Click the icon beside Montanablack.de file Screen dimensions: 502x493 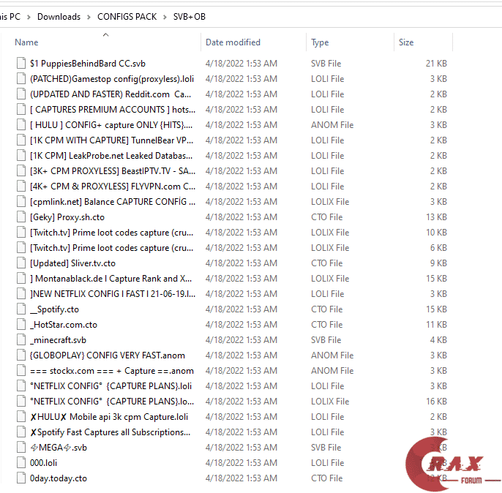pyautogui.click(x=21, y=279)
